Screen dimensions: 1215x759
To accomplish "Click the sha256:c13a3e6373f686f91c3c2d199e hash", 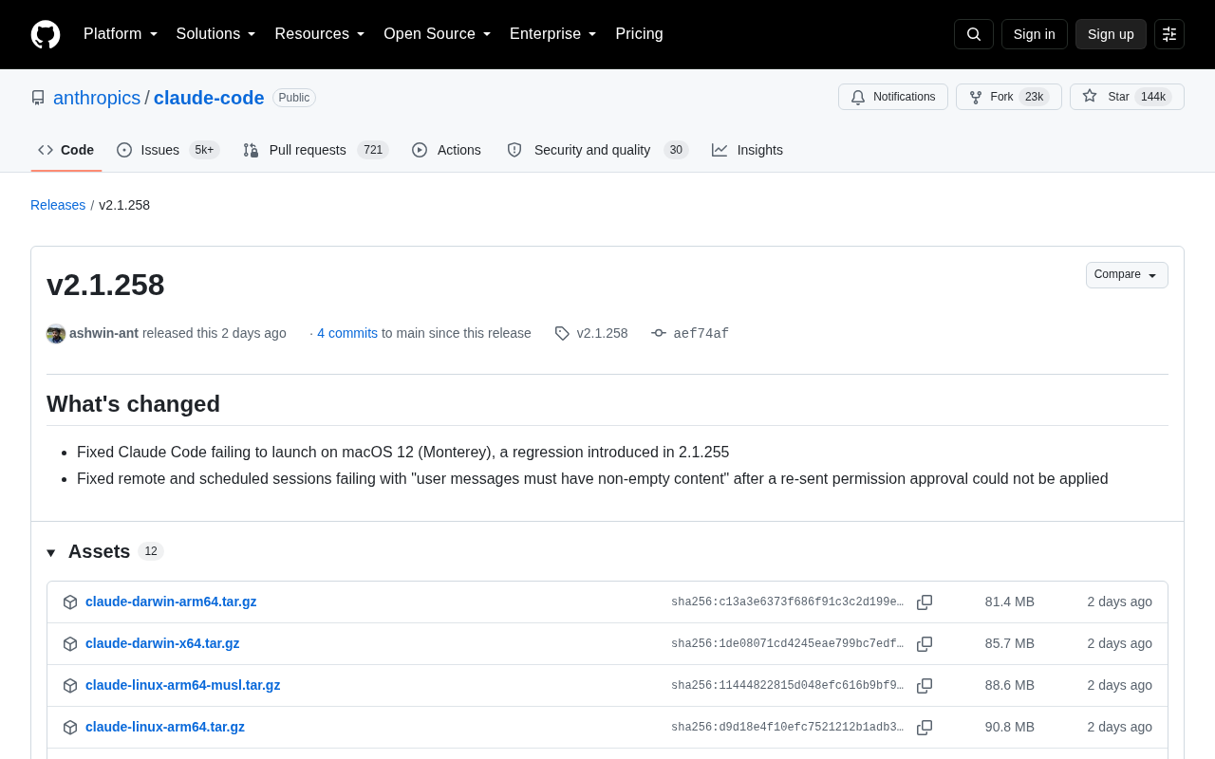I will click(x=787, y=602).
